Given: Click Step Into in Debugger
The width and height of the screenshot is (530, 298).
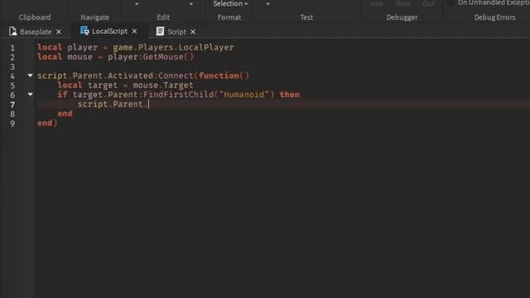Looking at the screenshot, I should 376,3.
